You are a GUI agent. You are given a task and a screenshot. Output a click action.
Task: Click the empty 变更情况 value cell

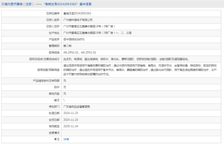(x=142, y=133)
